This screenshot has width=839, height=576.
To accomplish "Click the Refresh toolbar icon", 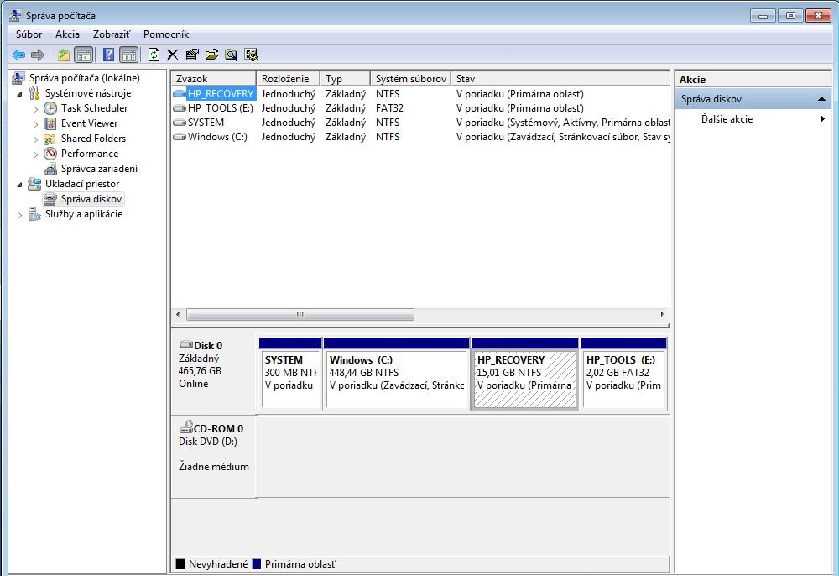I will 154,55.
